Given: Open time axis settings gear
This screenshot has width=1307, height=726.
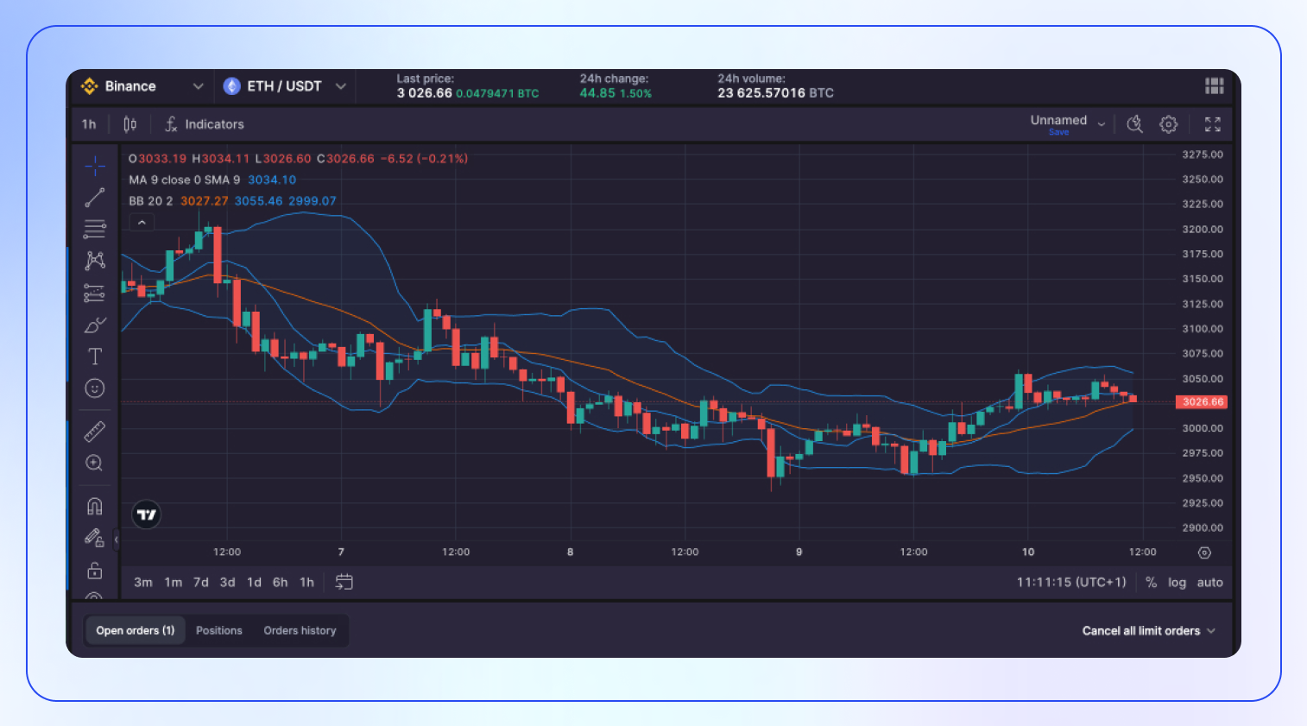Looking at the screenshot, I should coord(1205,552).
